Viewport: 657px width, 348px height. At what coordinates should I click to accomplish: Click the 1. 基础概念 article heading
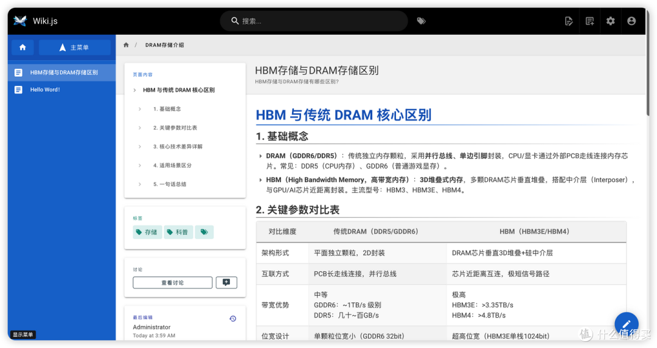[282, 136]
